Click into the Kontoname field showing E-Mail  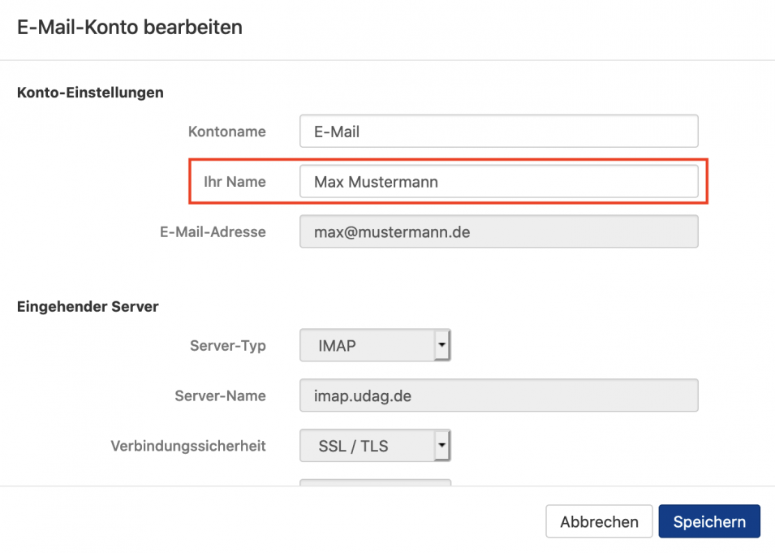point(498,131)
